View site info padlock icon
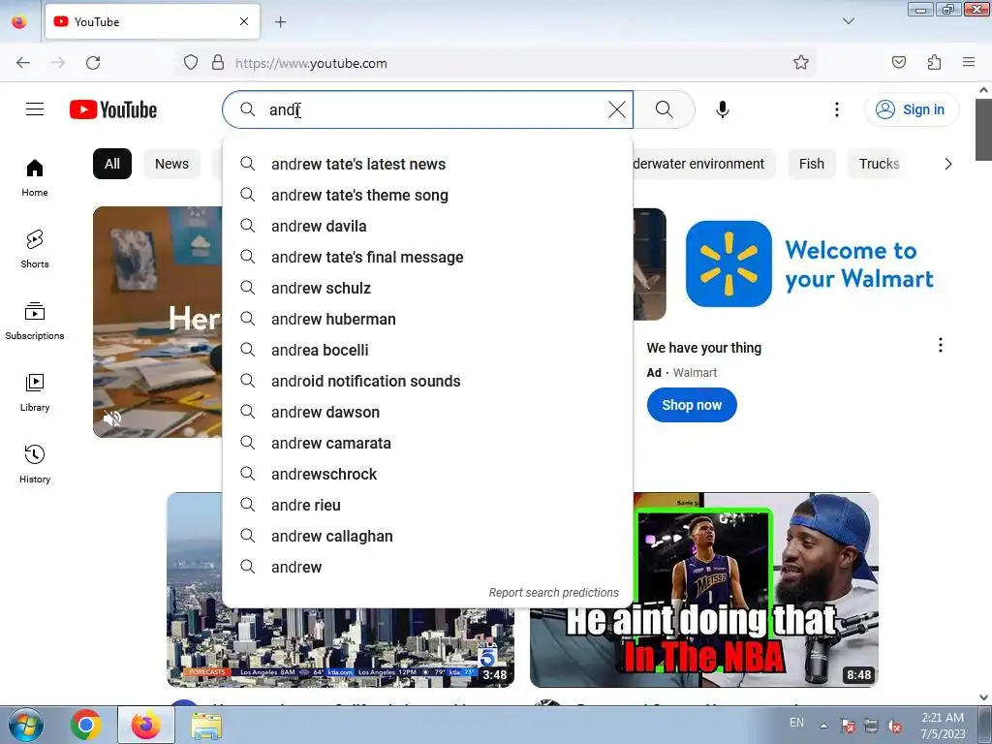The height and width of the screenshot is (744, 992). 218,63
